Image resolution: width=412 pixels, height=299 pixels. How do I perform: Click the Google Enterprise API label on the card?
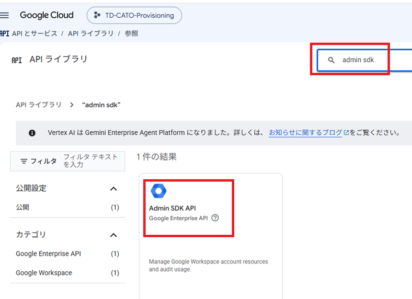coord(178,218)
